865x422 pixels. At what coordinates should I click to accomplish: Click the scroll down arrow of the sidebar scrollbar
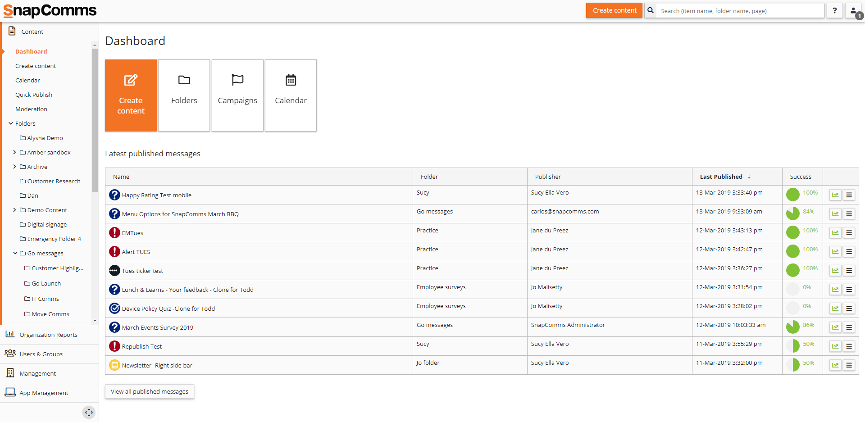coord(95,321)
